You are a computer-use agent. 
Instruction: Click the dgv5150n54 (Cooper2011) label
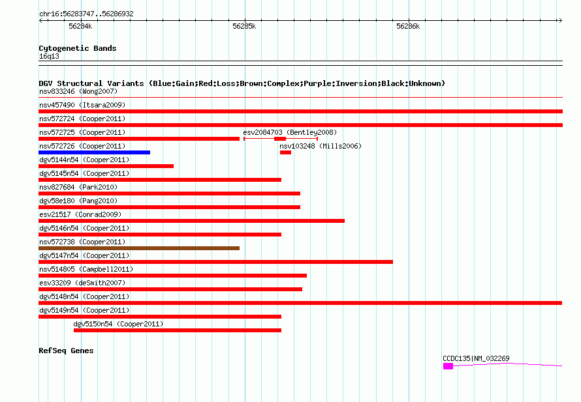(x=118, y=324)
